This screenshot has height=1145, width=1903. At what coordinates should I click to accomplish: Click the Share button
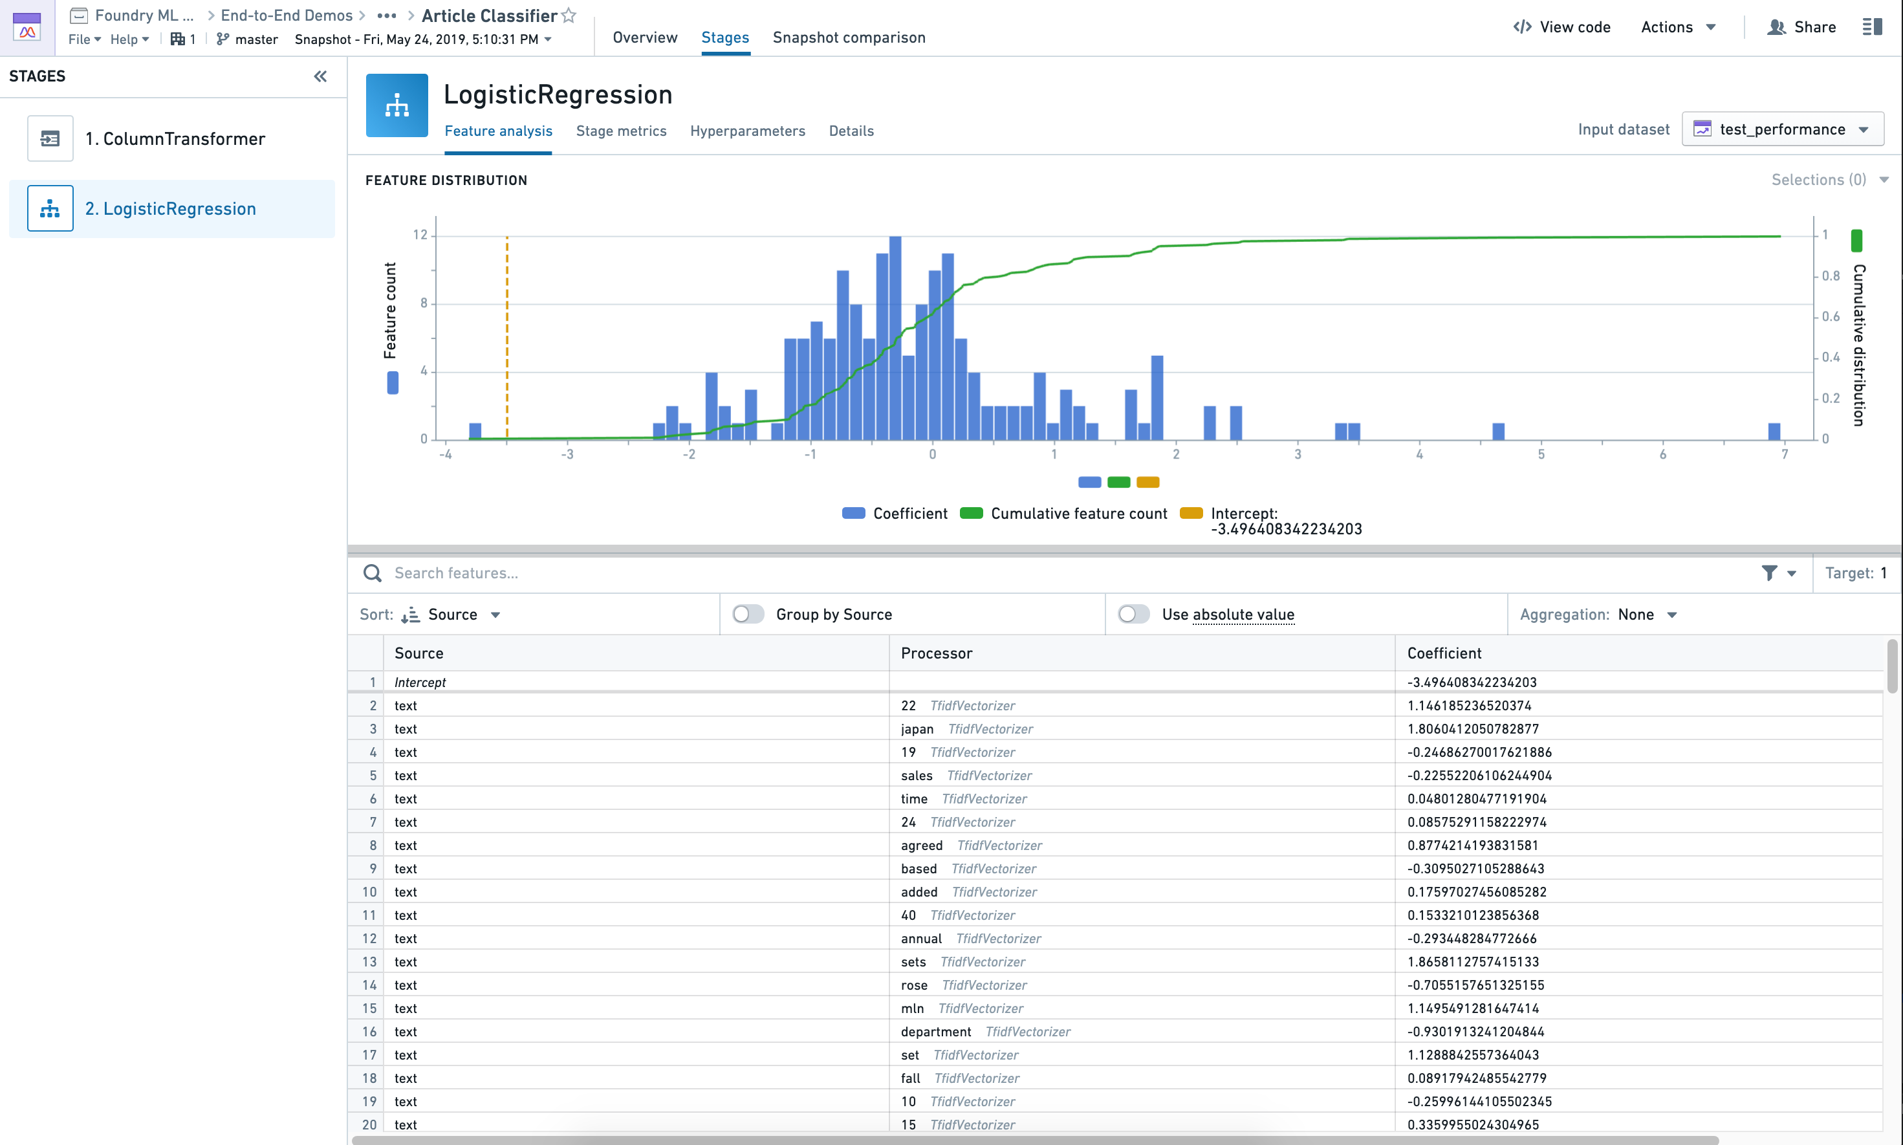click(x=1801, y=27)
